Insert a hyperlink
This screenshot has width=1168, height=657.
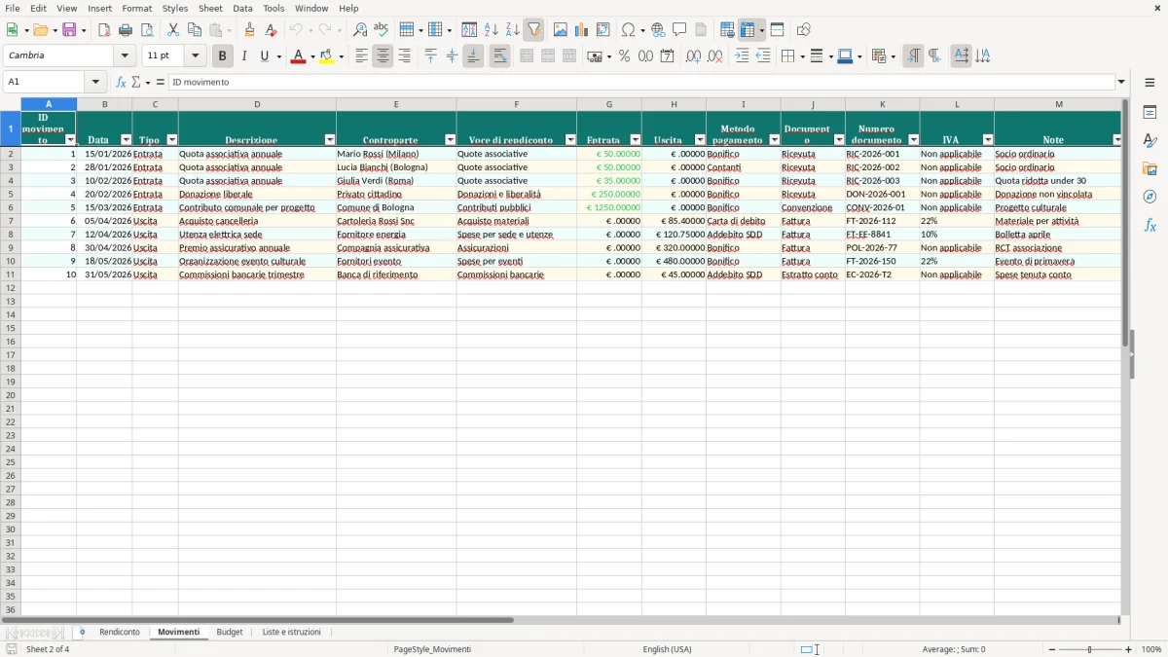tap(658, 30)
